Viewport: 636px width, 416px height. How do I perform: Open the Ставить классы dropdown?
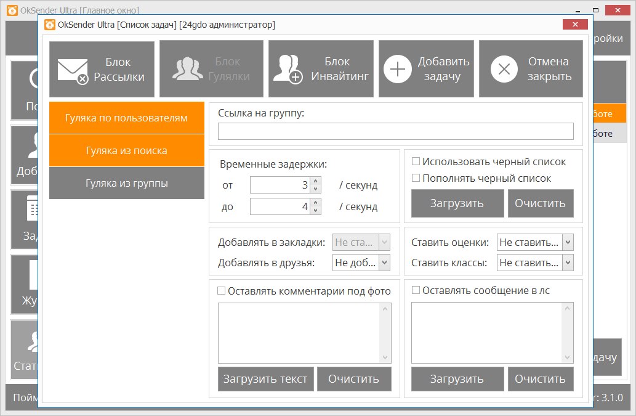pyautogui.click(x=568, y=263)
